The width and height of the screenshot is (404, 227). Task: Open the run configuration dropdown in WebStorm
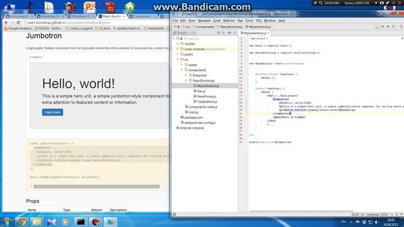click(x=377, y=26)
